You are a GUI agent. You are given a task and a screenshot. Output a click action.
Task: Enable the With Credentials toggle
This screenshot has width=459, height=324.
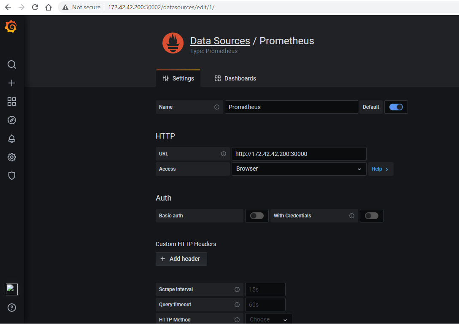click(x=371, y=216)
